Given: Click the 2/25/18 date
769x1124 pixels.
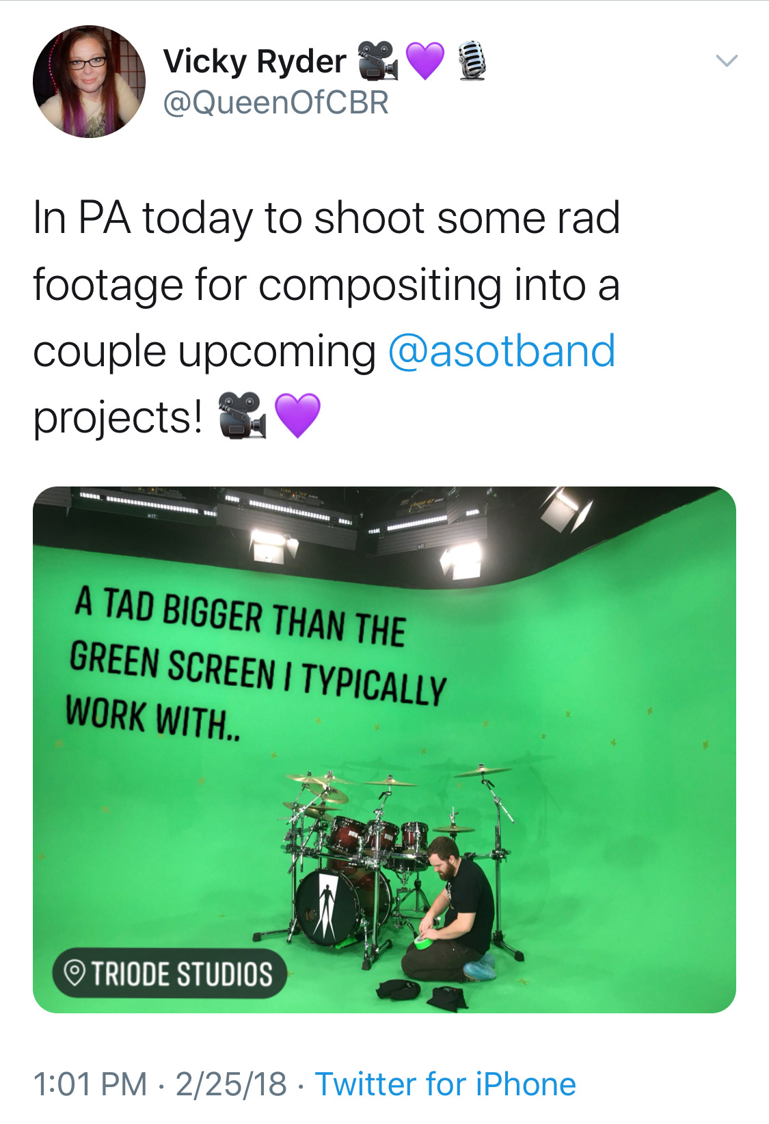Looking at the screenshot, I should click(231, 1084).
